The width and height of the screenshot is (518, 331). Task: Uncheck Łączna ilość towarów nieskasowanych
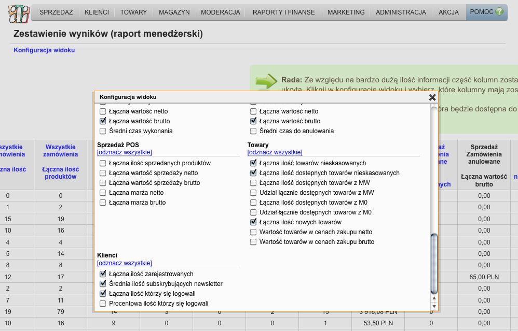[253, 163]
